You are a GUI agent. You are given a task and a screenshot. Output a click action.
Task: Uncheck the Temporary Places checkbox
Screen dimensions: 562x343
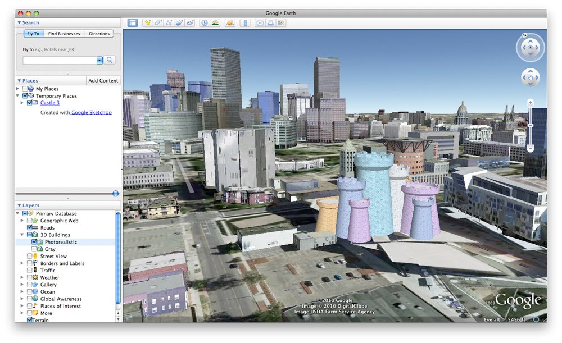point(25,96)
